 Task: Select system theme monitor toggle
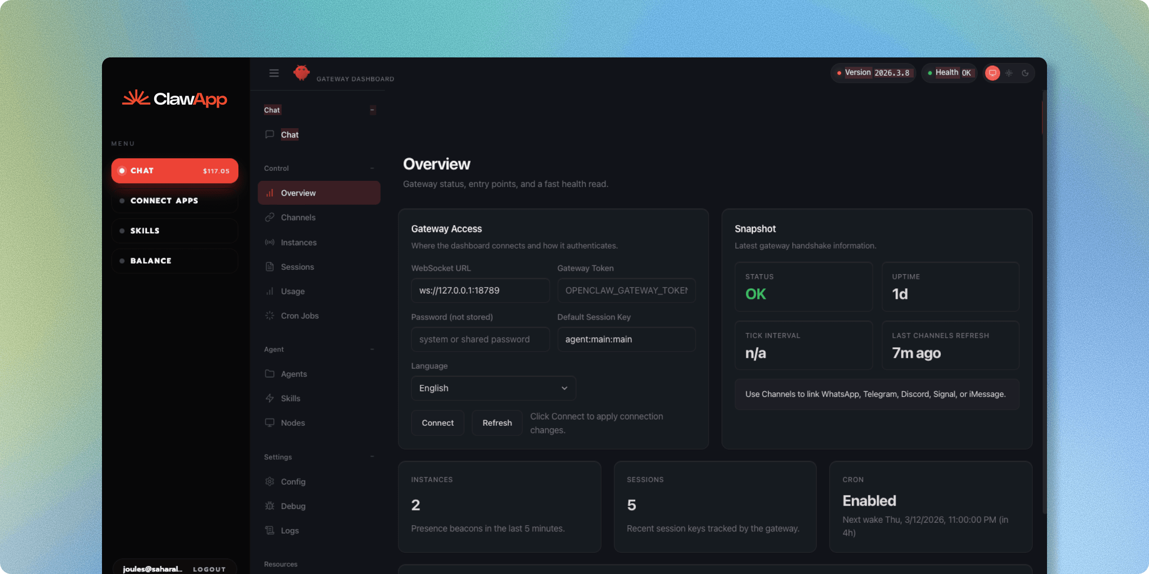[x=992, y=73]
